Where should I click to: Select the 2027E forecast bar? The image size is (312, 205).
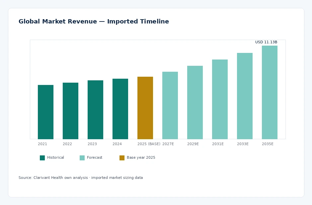pyautogui.click(x=170, y=105)
